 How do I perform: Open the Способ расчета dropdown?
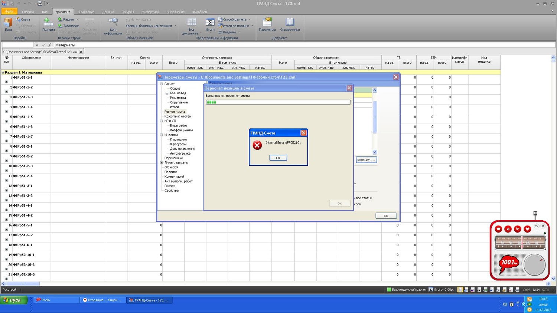tap(235, 19)
